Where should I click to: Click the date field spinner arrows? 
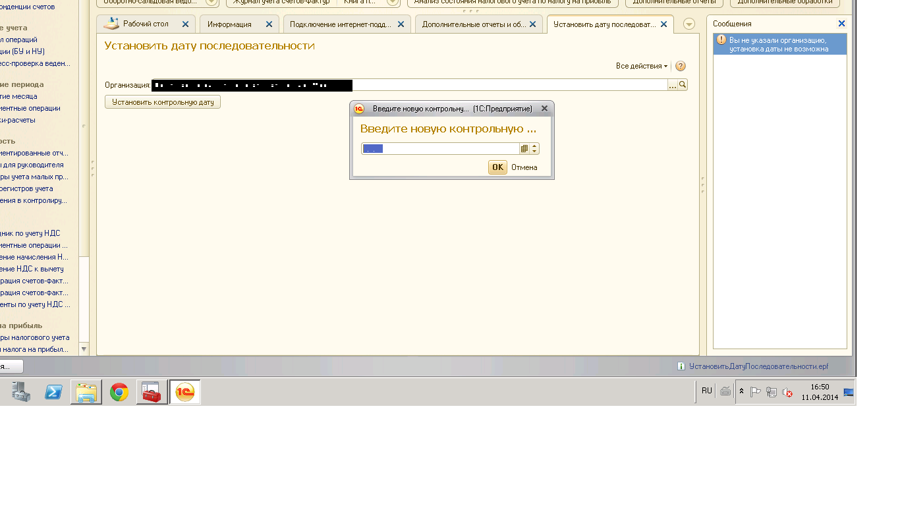point(534,149)
